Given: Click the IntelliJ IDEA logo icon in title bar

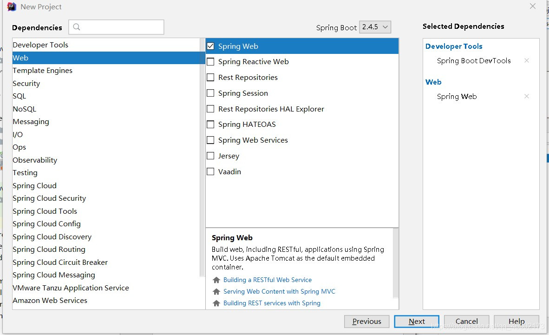Looking at the screenshot, I should [x=12, y=7].
